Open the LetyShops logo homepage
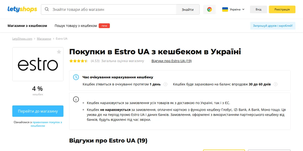 pos(22,9)
